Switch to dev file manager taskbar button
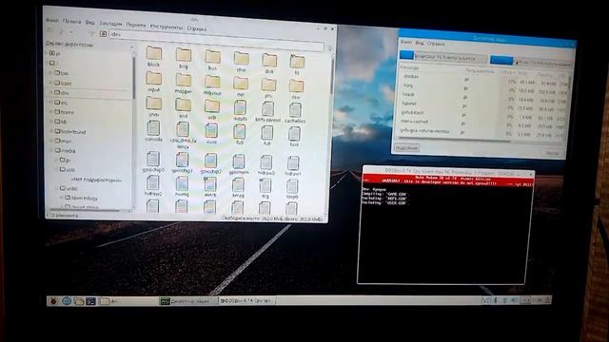 pos(128,300)
